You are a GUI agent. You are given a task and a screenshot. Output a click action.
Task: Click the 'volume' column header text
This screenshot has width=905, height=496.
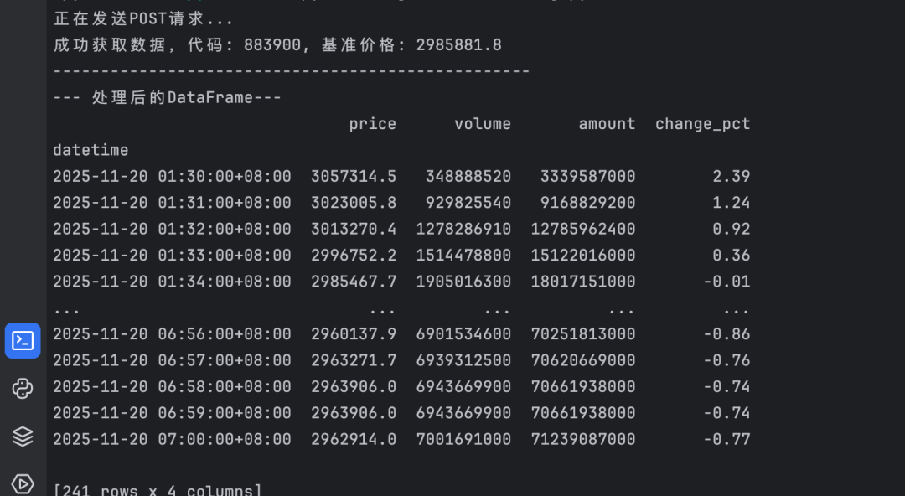(x=483, y=124)
